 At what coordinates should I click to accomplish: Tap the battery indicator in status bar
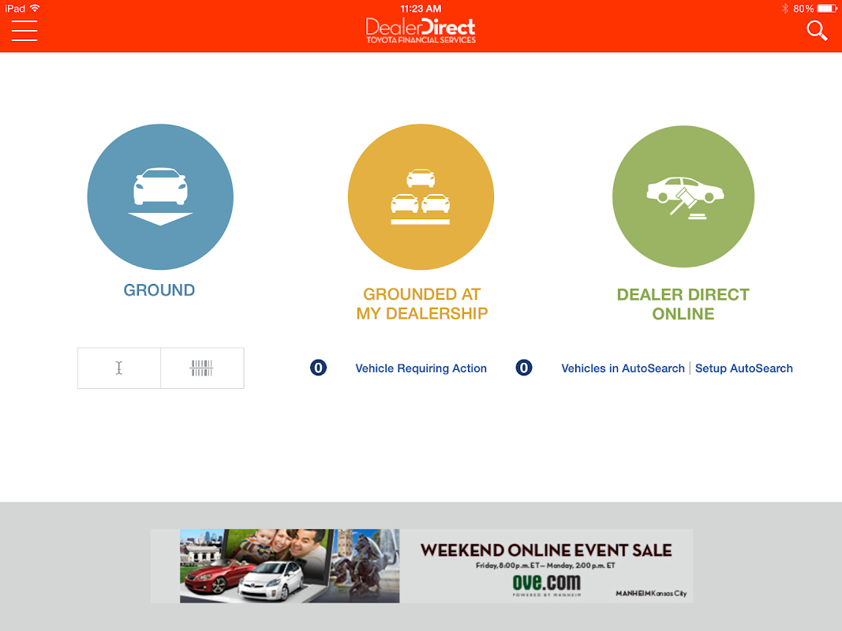point(827,9)
